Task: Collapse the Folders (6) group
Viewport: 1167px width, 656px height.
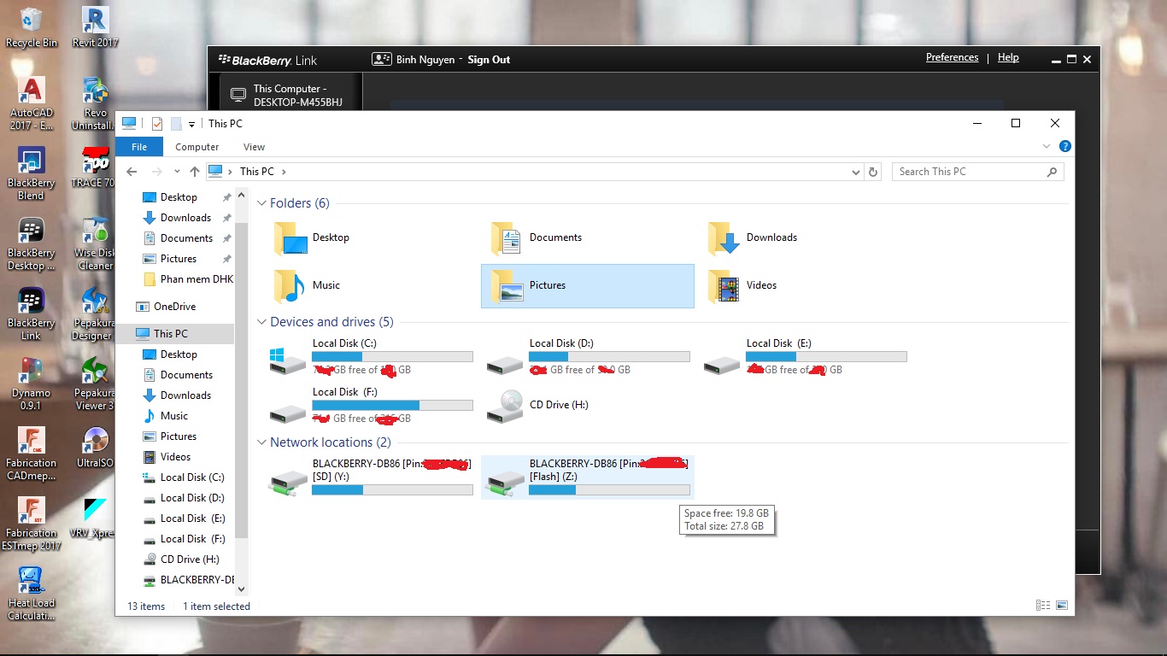Action: click(261, 203)
